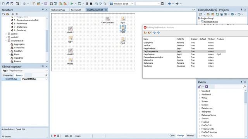The image size is (248, 139).
Task: Pin the Structure panel
Action: click(x=43, y=10)
